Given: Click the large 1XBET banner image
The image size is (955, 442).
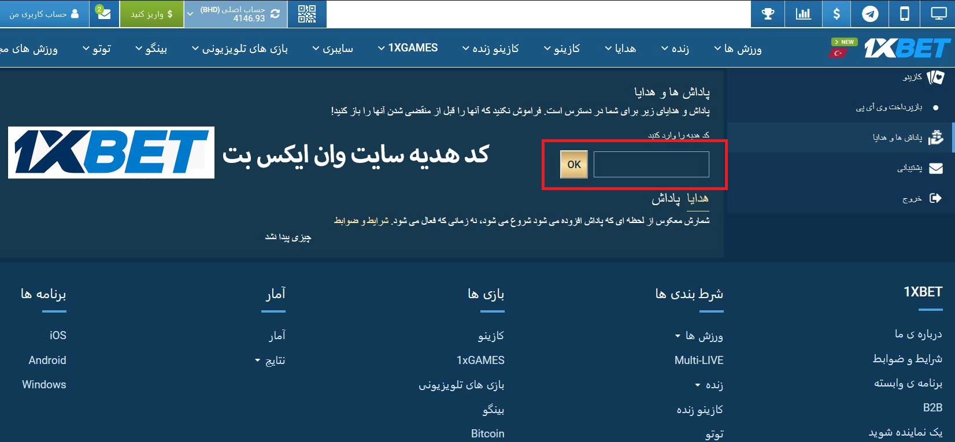Looking at the screenshot, I should point(111,153).
